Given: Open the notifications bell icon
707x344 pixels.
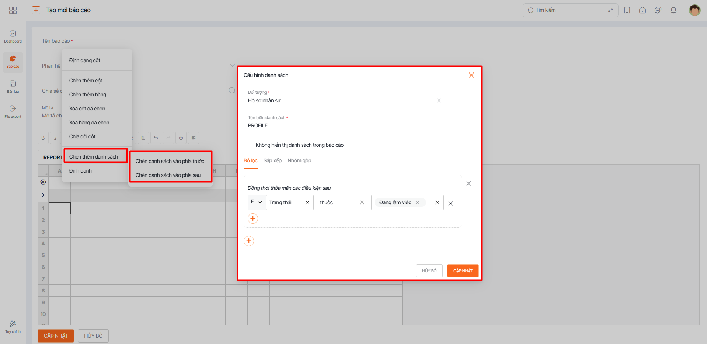Looking at the screenshot, I should pyautogui.click(x=673, y=10).
